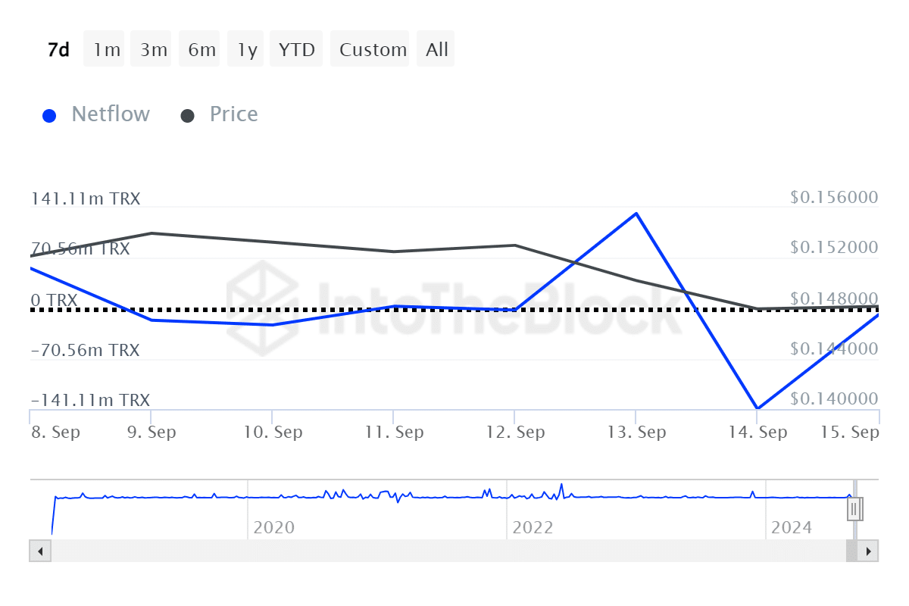This screenshot has height=606, width=909.
Task: Click the Netflow peak near 13. Sep
Action: 636,214
